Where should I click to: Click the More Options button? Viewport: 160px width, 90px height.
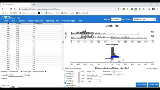pyautogui.click(x=141, y=85)
